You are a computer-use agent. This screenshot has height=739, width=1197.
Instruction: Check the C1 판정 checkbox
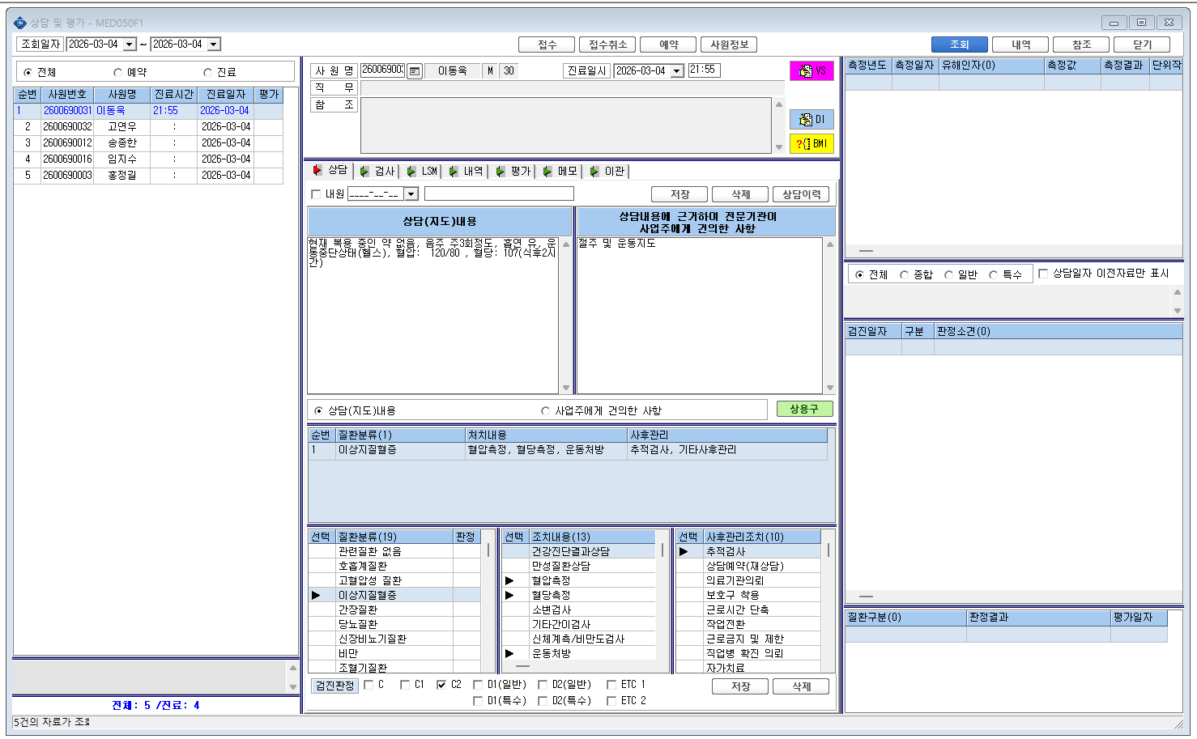pyautogui.click(x=405, y=685)
